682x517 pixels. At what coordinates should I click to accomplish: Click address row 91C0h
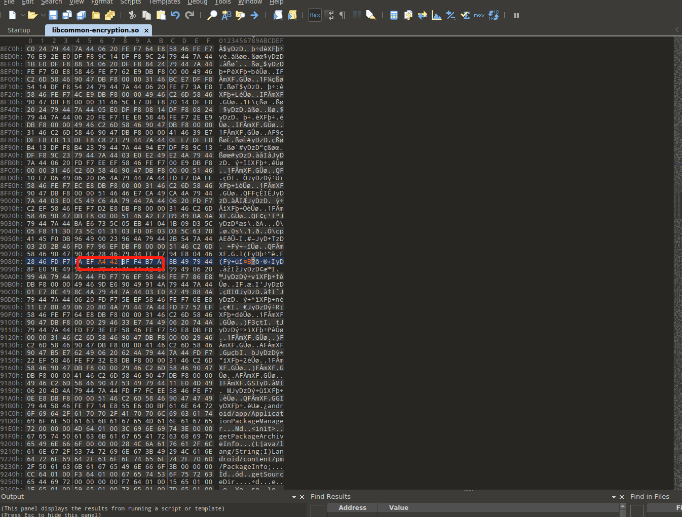coord(11,414)
